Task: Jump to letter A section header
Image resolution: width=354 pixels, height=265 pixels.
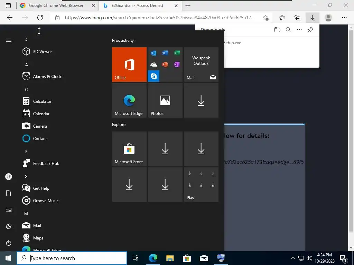Action: [x=26, y=65]
